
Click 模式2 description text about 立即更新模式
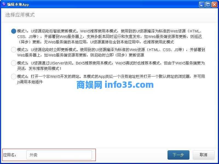pyautogui.click(x=111, y=52)
